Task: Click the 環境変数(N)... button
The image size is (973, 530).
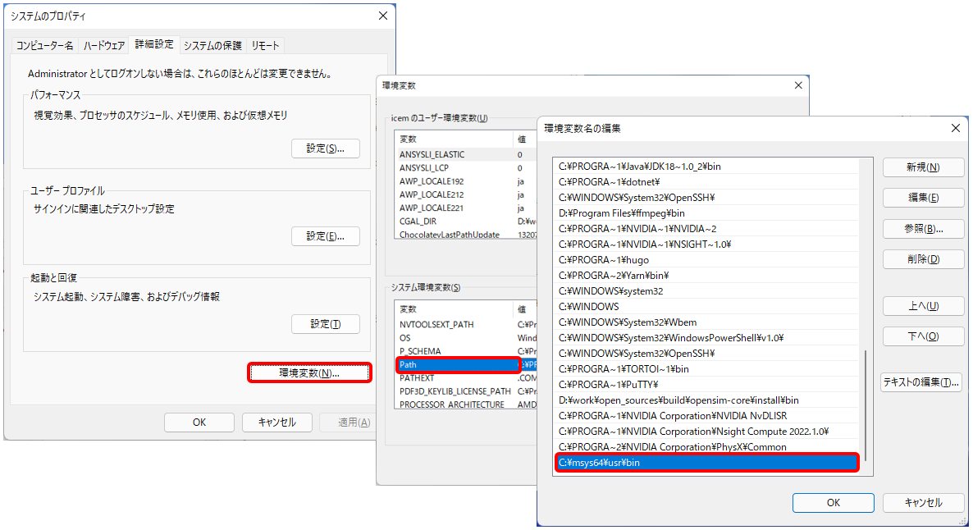Action: pyautogui.click(x=309, y=372)
